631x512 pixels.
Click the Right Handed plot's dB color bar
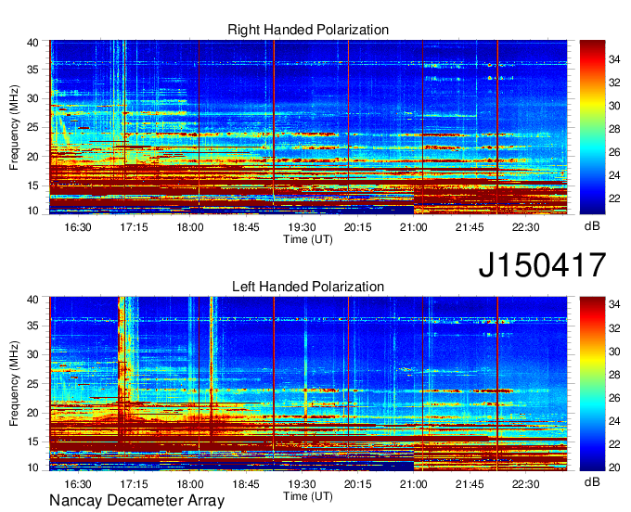[592, 127]
